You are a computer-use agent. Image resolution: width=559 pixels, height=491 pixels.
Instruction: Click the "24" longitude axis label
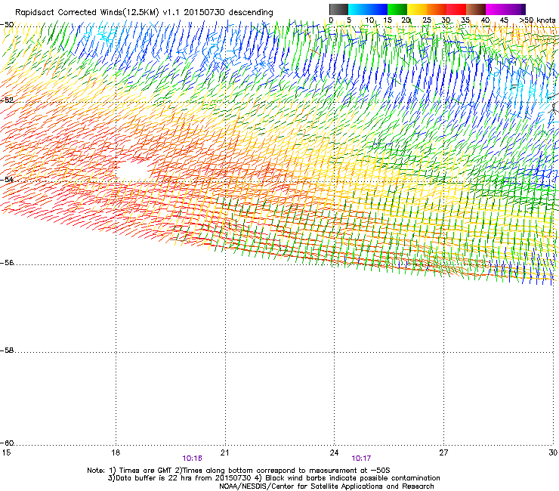point(334,452)
